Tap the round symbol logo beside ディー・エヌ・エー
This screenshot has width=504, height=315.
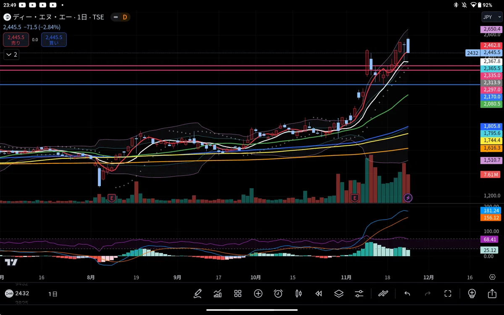[7, 17]
